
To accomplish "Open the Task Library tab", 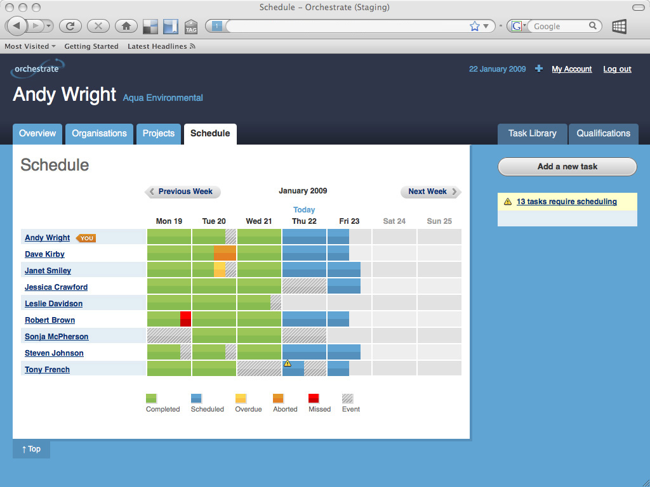I will point(532,134).
